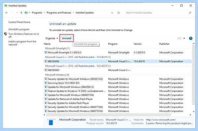Click the Back navigation arrow
Image resolution: width=198 pixels, height=131 pixels.
click(x=7, y=13)
